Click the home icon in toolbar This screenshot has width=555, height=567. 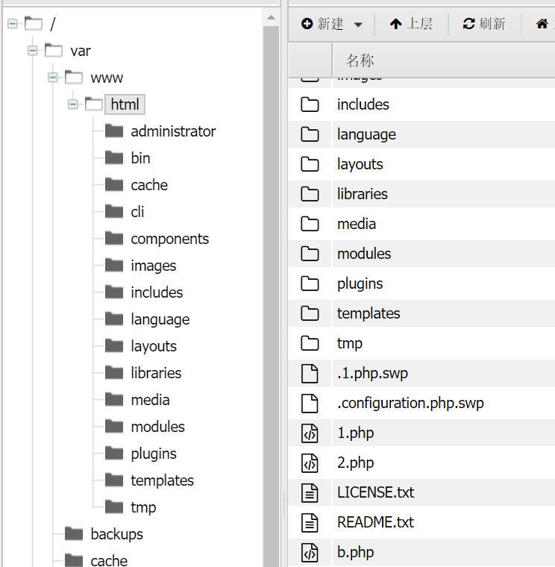pos(542,24)
